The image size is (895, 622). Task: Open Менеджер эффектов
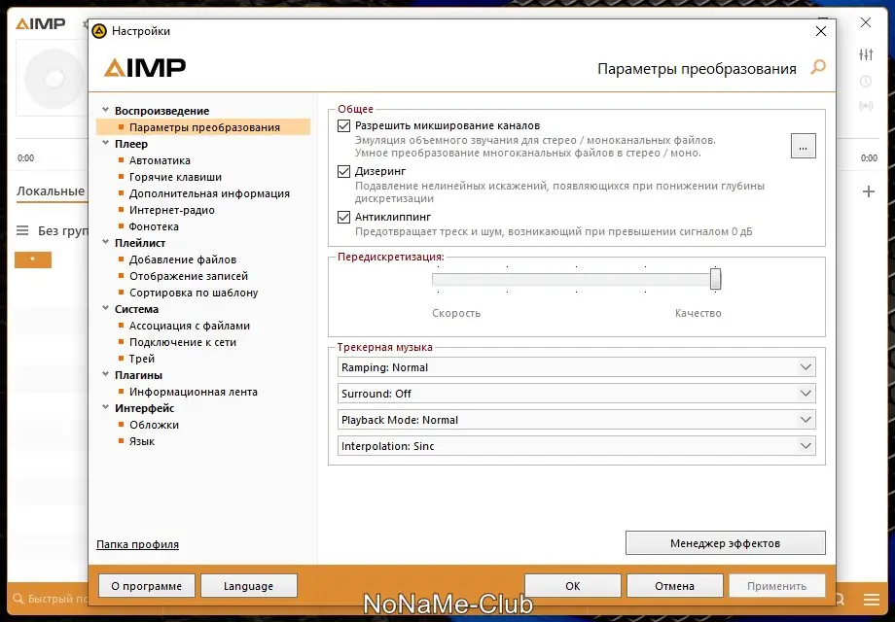pyautogui.click(x=726, y=542)
